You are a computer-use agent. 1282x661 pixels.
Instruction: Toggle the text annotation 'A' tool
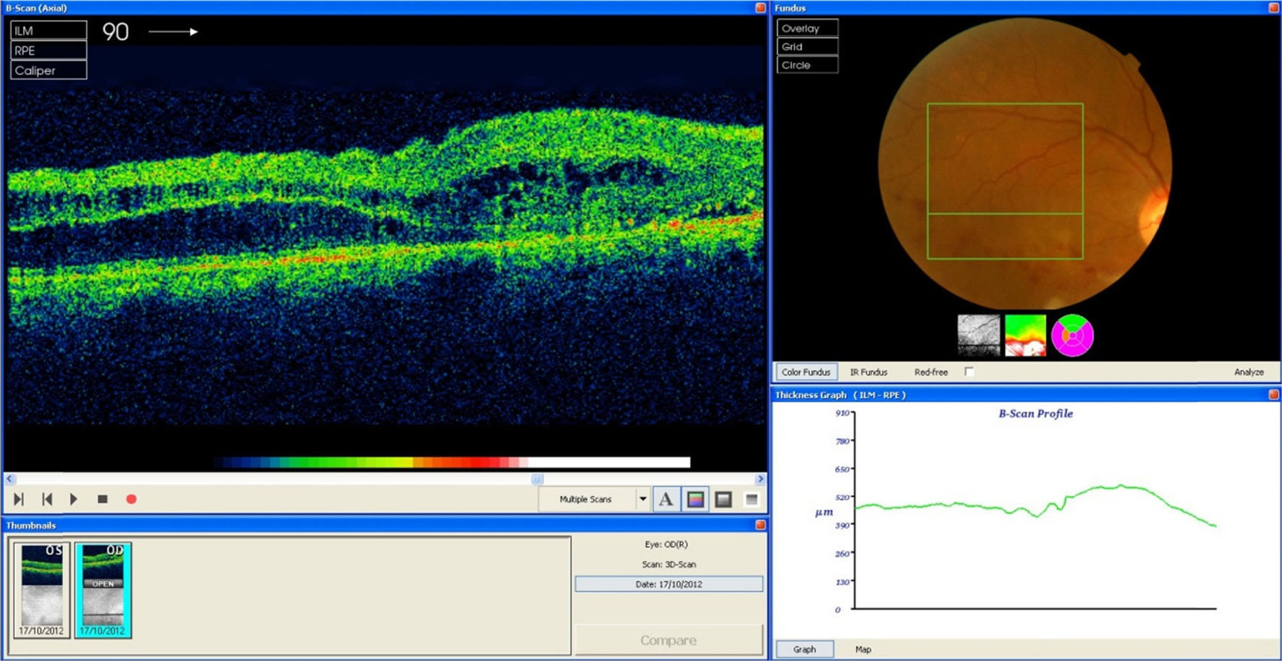coord(666,499)
